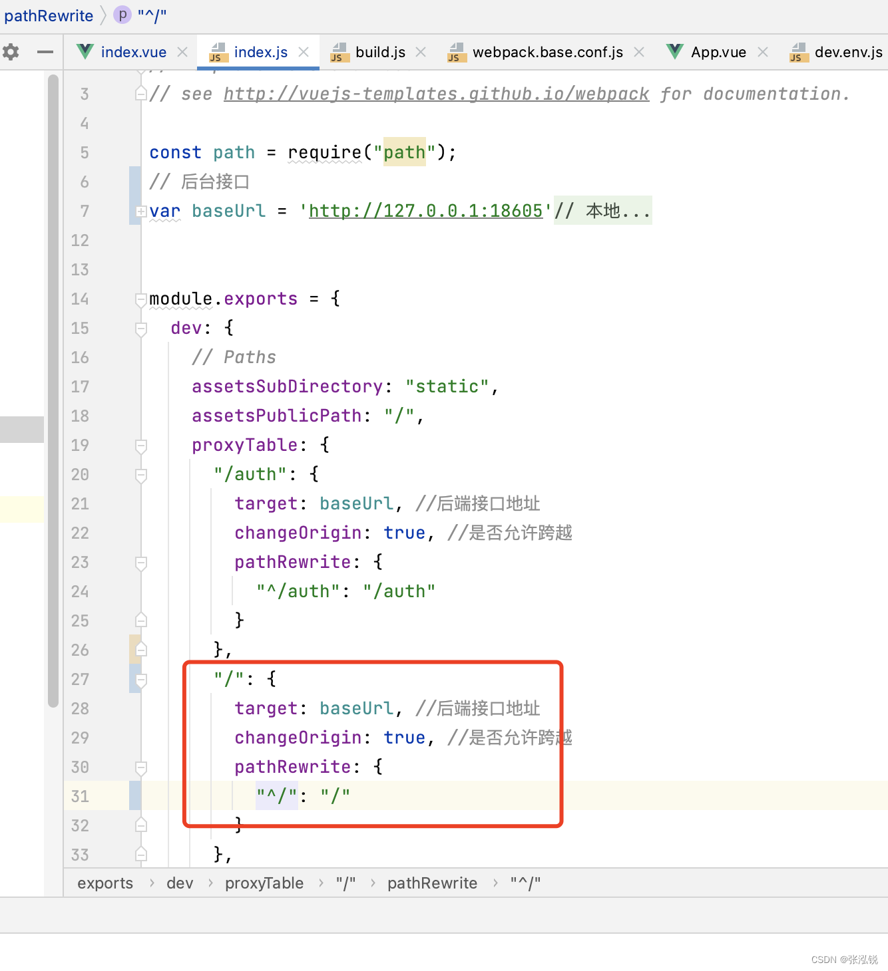Collapse the pathRewrite block at line 23

pyautogui.click(x=140, y=563)
